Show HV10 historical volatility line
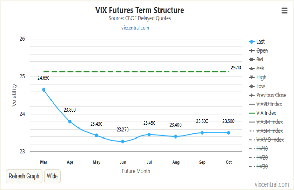This screenshot has width=294, height=190. pos(262,149)
